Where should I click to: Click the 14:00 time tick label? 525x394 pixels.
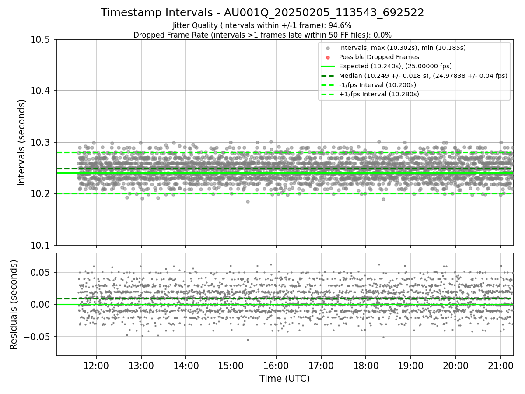[x=186, y=365]
